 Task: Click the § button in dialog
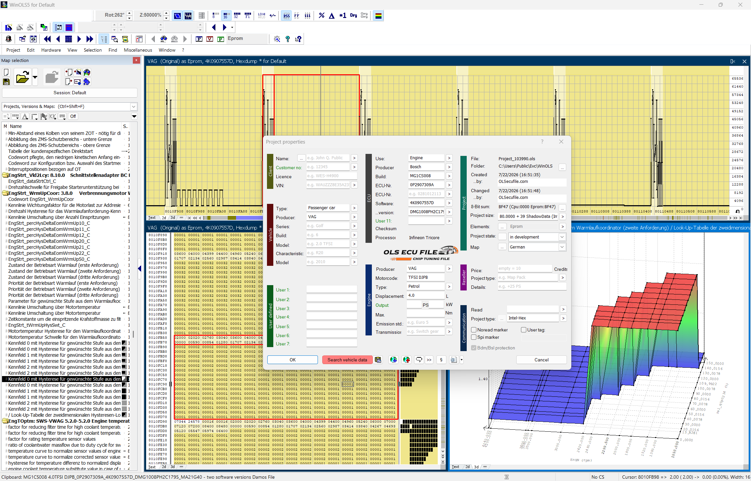click(441, 360)
